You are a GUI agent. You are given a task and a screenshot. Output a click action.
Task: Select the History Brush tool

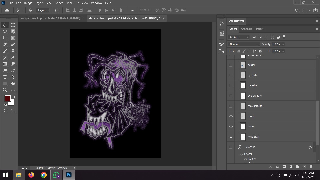pos(5,58)
